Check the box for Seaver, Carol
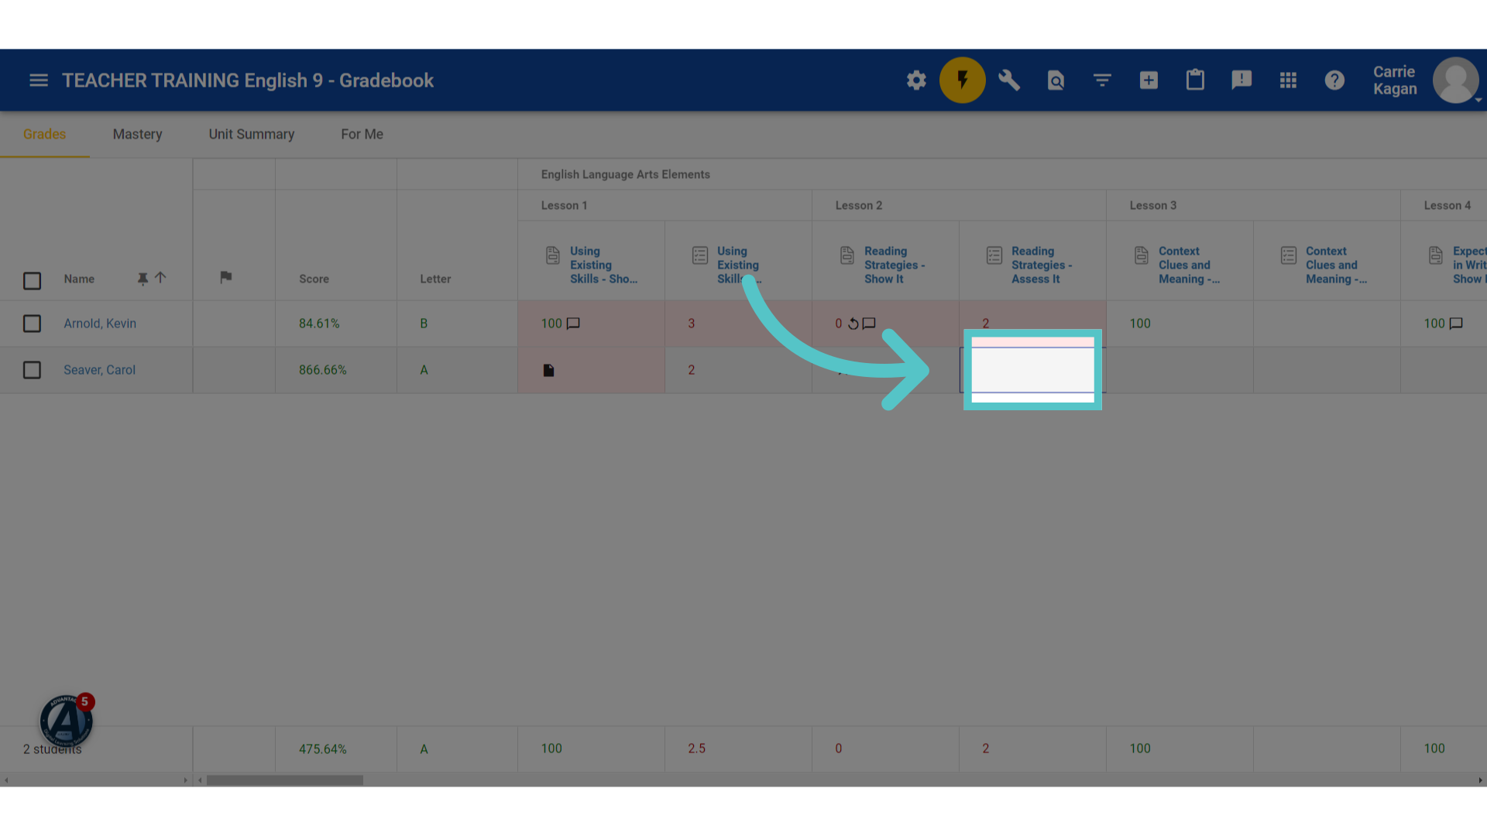The height and width of the screenshot is (836, 1487). [32, 370]
